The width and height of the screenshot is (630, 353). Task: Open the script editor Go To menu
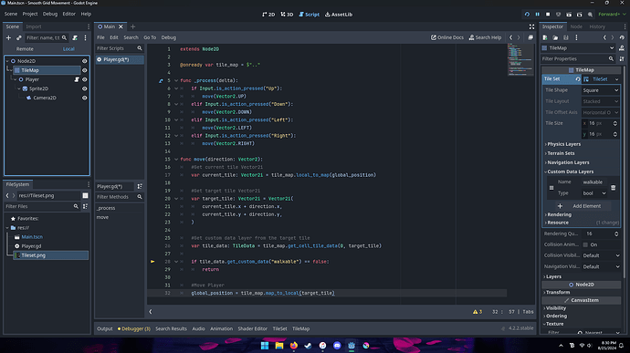click(150, 37)
